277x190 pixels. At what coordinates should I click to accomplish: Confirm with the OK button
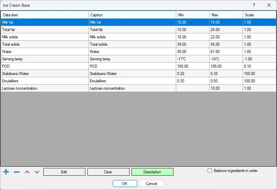click(x=125, y=183)
